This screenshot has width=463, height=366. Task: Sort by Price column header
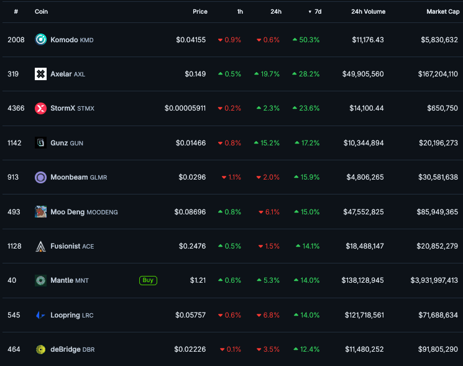200,12
